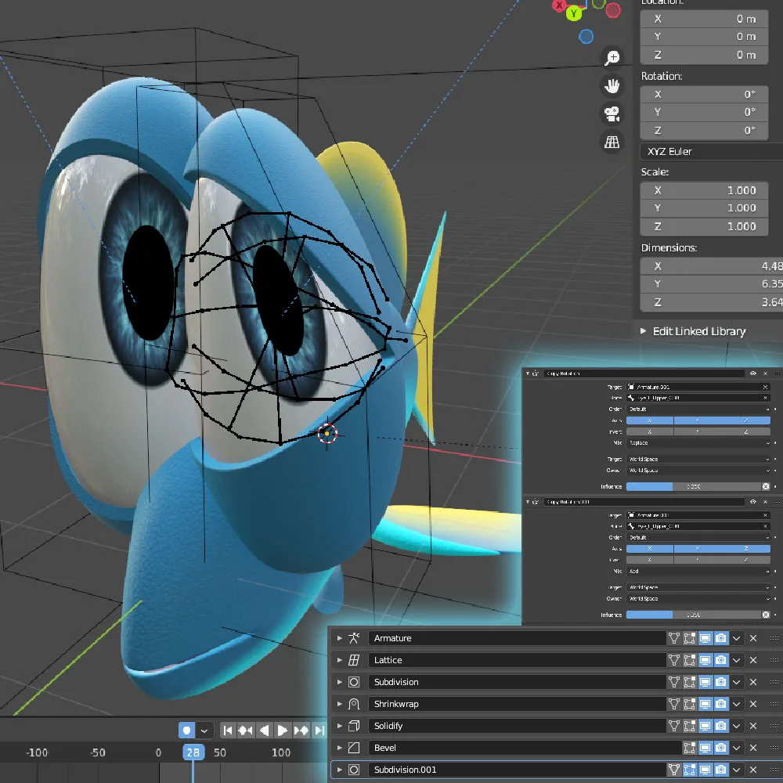Click the Bevel modifier icon

point(354,748)
